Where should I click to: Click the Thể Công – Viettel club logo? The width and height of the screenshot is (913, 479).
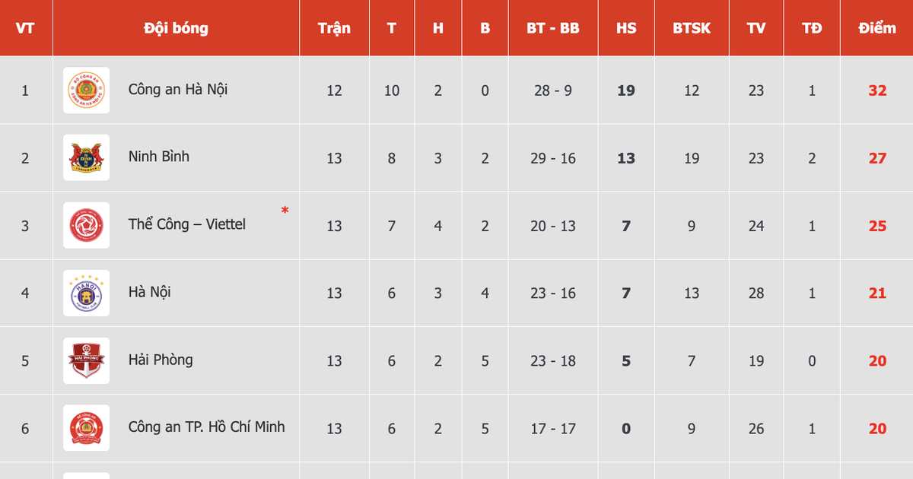(86, 226)
